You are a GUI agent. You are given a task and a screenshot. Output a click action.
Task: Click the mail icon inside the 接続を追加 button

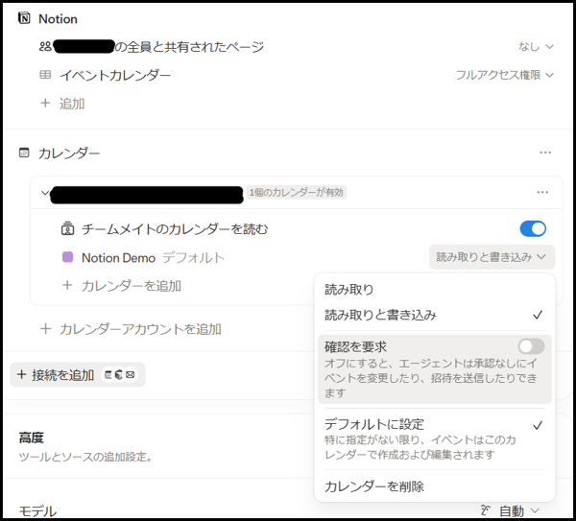[x=130, y=375]
